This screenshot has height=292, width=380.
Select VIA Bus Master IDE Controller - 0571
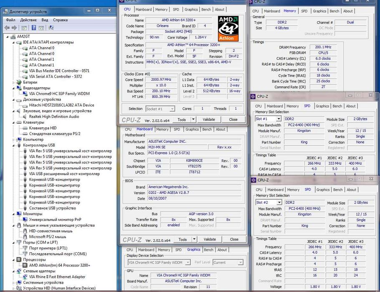coord(59,71)
